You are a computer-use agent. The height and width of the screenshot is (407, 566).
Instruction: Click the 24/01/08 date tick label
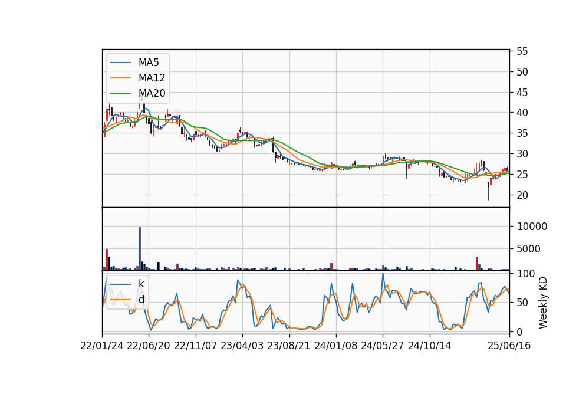coord(335,346)
